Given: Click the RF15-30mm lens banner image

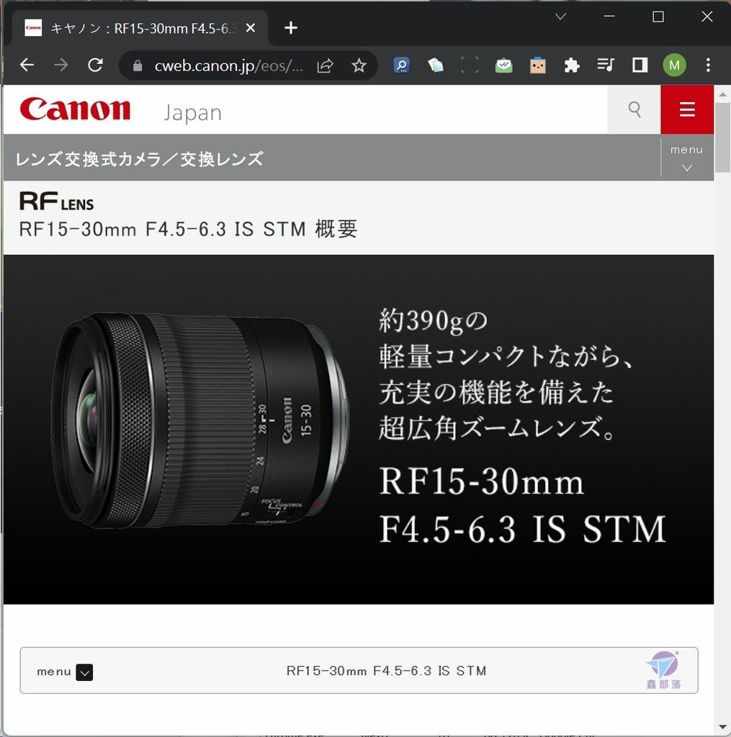Looking at the screenshot, I should pos(359,429).
